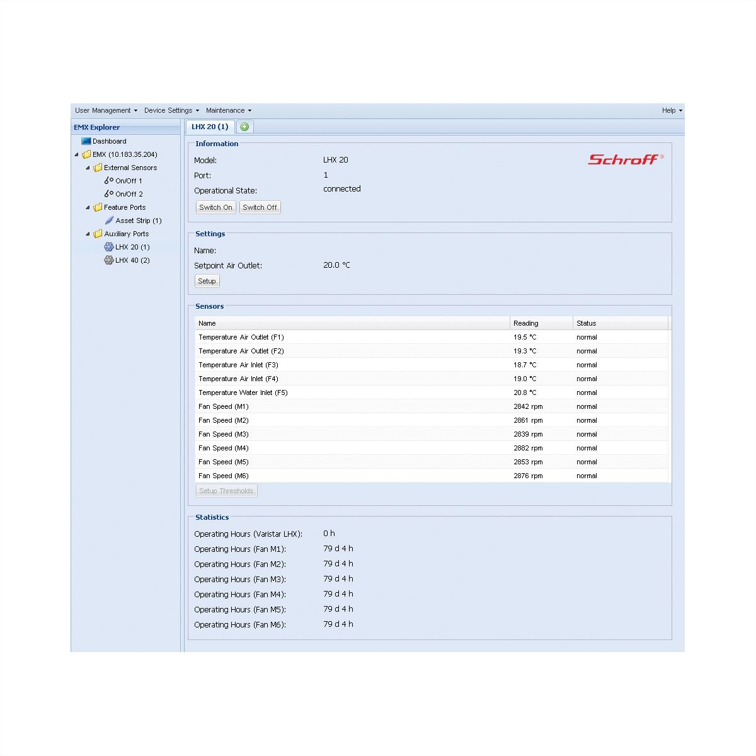Click the EMX folder icon in tree
Viewport: 756px width, 756px height.
86,154
